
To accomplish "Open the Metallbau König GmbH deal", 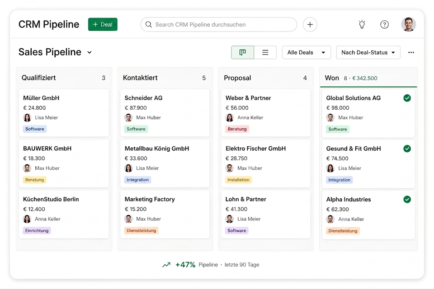I will [165, 163].
